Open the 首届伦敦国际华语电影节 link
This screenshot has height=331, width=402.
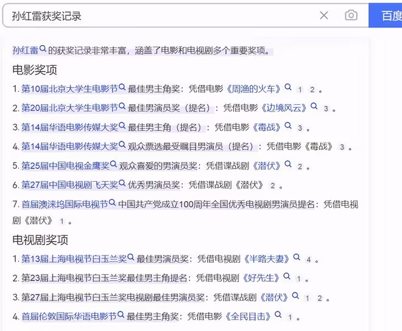click(69, 316)
